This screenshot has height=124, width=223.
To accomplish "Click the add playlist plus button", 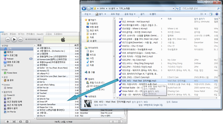I will point(8,121).
